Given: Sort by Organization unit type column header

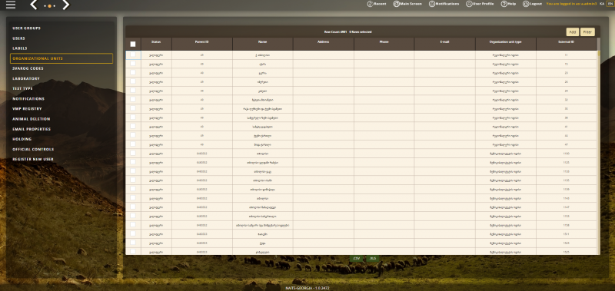Looking at the screenshot, I should point(506,44).
